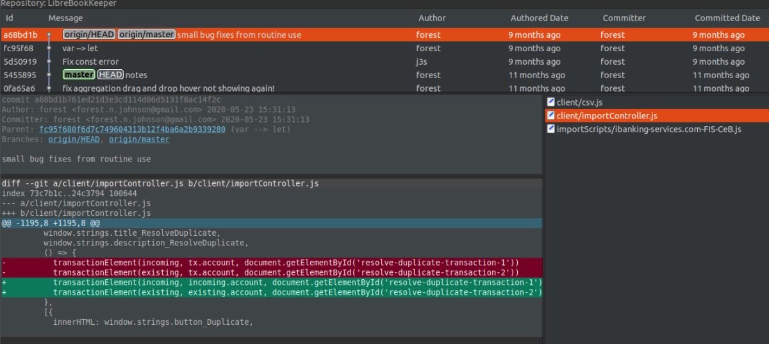
Task: Select commit 5455895 'notes'
Action: (x=384, y=75)
